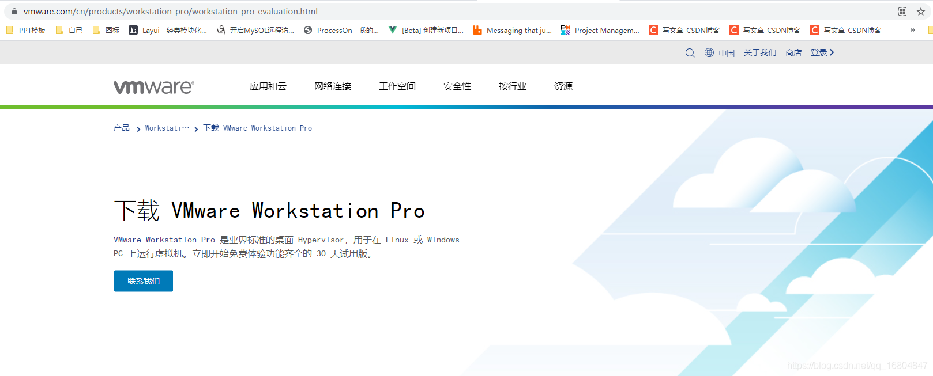Click the 联系我们 button
Screen dimensions: 933x376
click(144, 281)
